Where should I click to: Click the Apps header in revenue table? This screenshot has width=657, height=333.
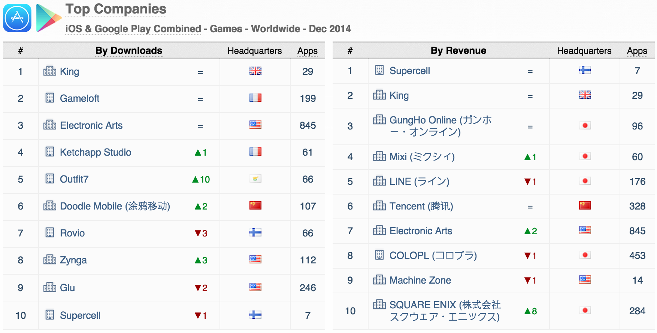(x=637, y=51)
